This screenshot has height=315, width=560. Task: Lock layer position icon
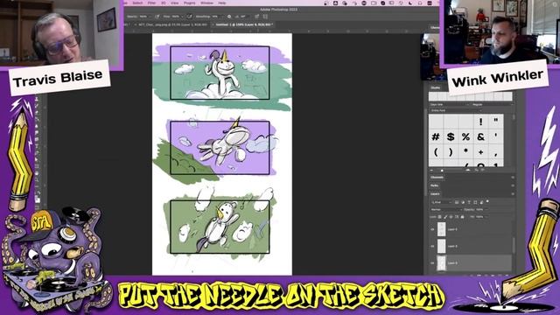(451, 217)
